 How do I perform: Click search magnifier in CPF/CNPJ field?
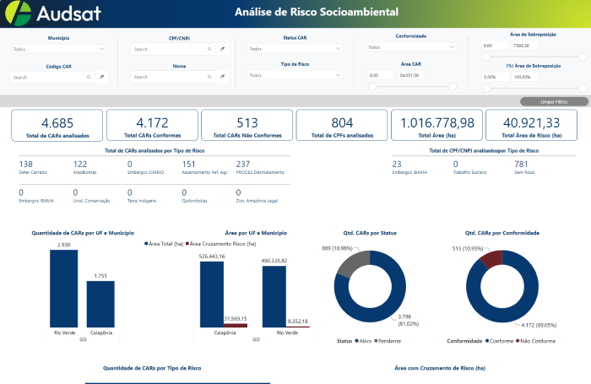[209, 49]
